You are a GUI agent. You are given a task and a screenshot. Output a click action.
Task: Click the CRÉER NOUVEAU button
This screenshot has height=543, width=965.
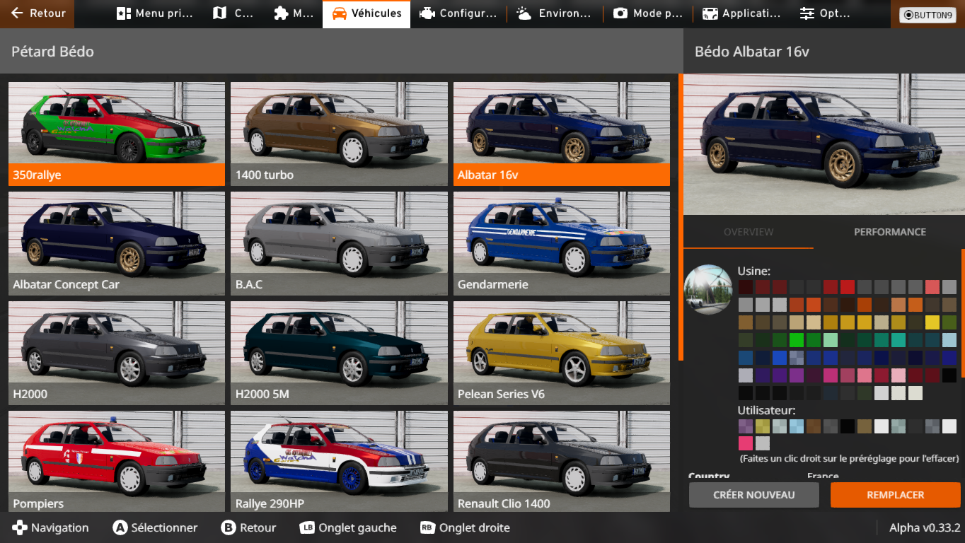[754, 495]
